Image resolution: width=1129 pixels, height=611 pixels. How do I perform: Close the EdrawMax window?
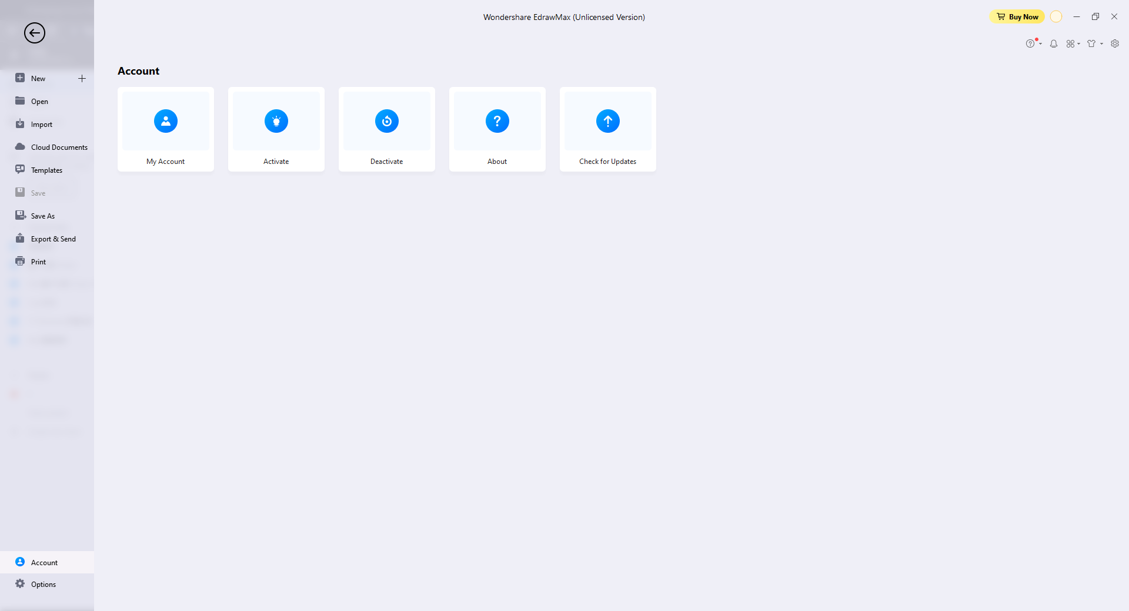click(x=1114, y=16)
